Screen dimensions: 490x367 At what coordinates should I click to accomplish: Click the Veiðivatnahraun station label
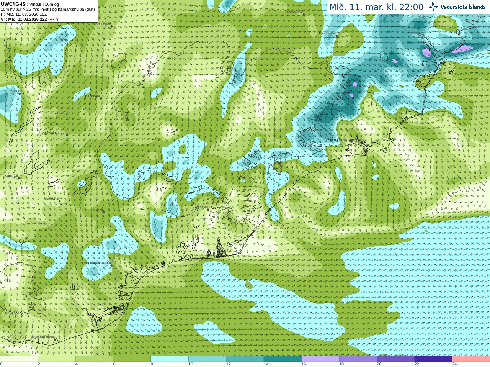pyautogui.click(x=54, y=133)
